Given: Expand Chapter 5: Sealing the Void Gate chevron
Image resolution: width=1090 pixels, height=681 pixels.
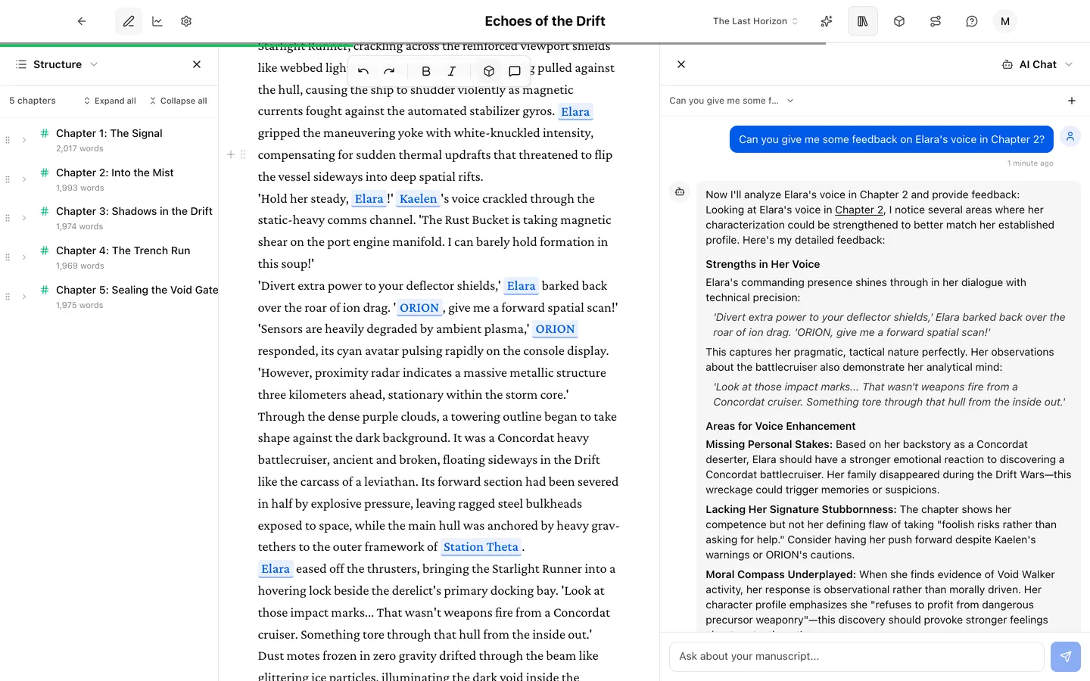Looking at the screenshot, I should (x=24, y=297).
